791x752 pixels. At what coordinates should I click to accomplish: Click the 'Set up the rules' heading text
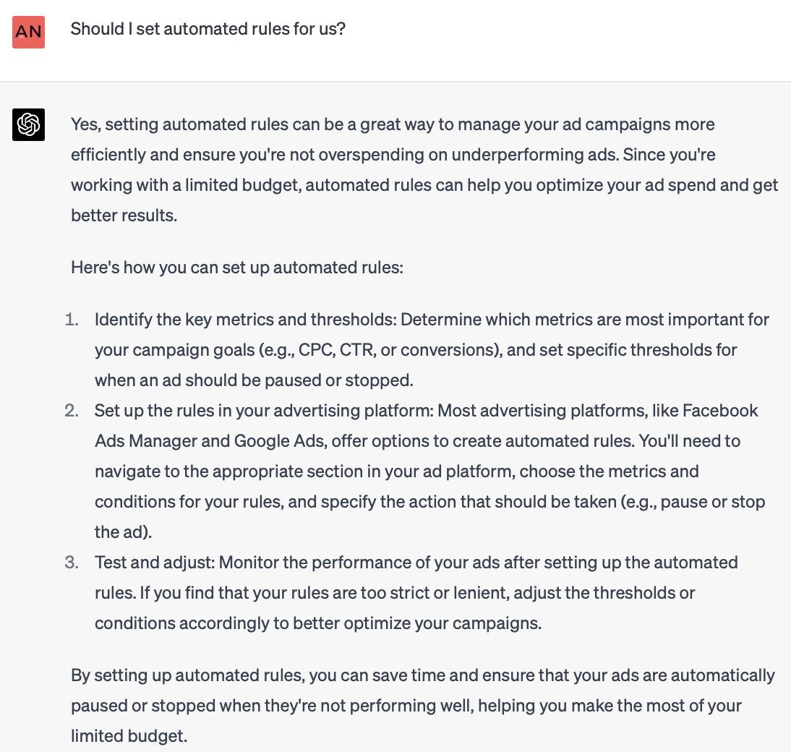264,411
